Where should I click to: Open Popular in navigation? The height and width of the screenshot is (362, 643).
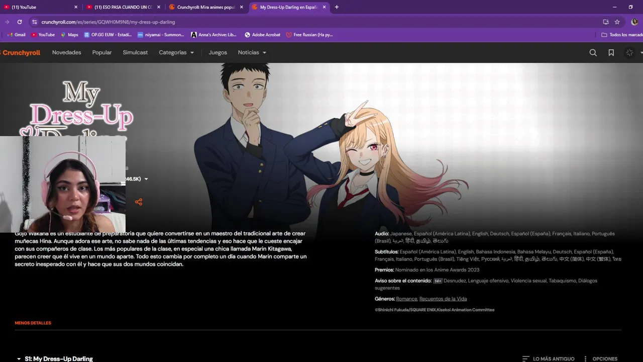[102, 52]
